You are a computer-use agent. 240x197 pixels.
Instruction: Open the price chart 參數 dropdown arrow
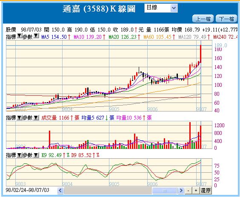click(x=36, y=36)
